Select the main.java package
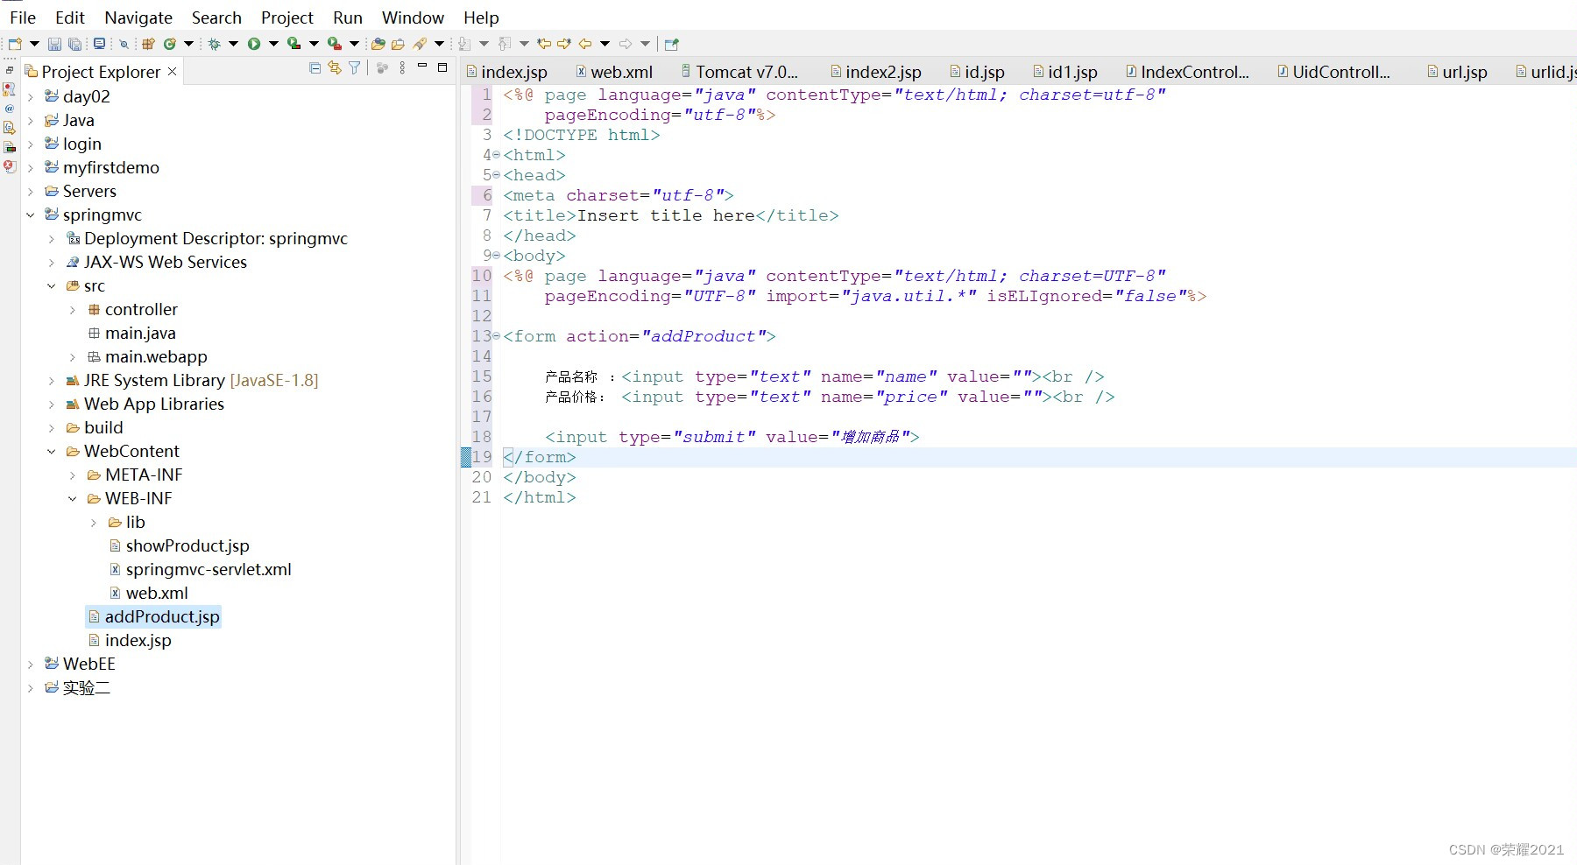Viewport: 1577px width, 865px height. (140, 333)
